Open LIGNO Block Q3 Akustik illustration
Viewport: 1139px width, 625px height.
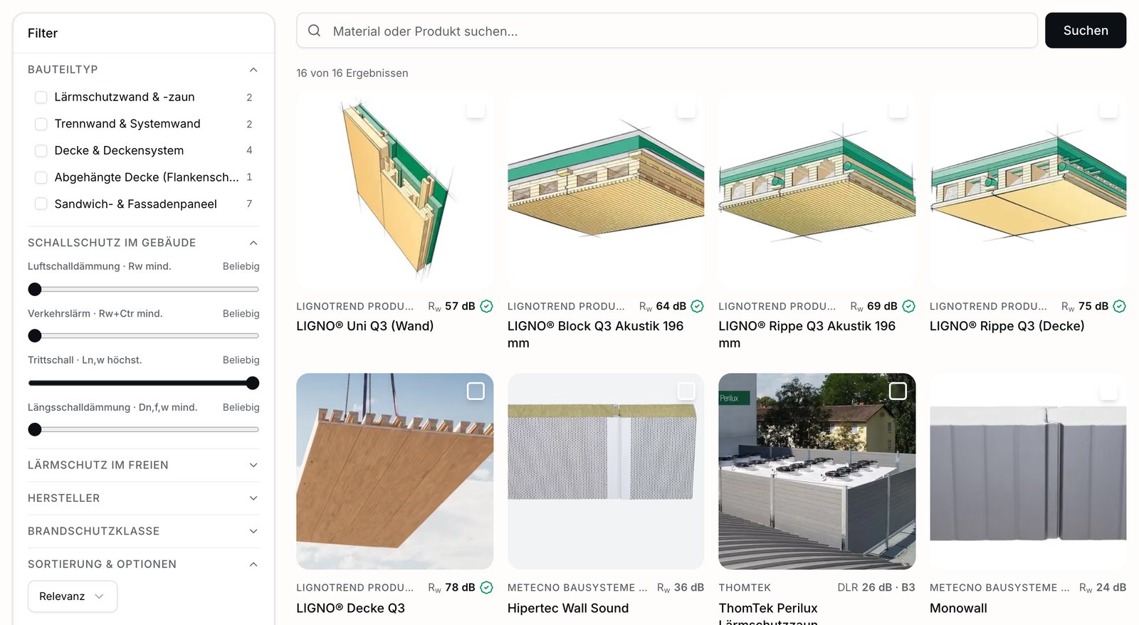click(x=606, y=189)
